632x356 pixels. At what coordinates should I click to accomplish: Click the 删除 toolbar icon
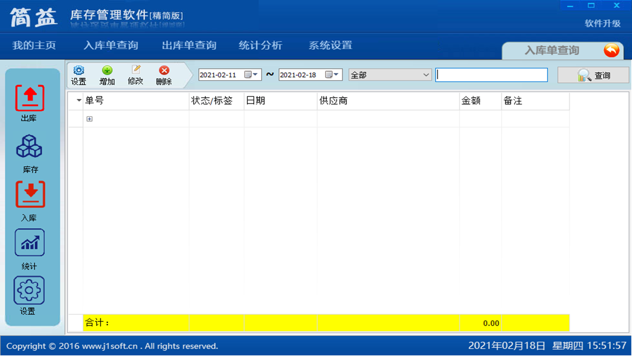tap(163, 71)
